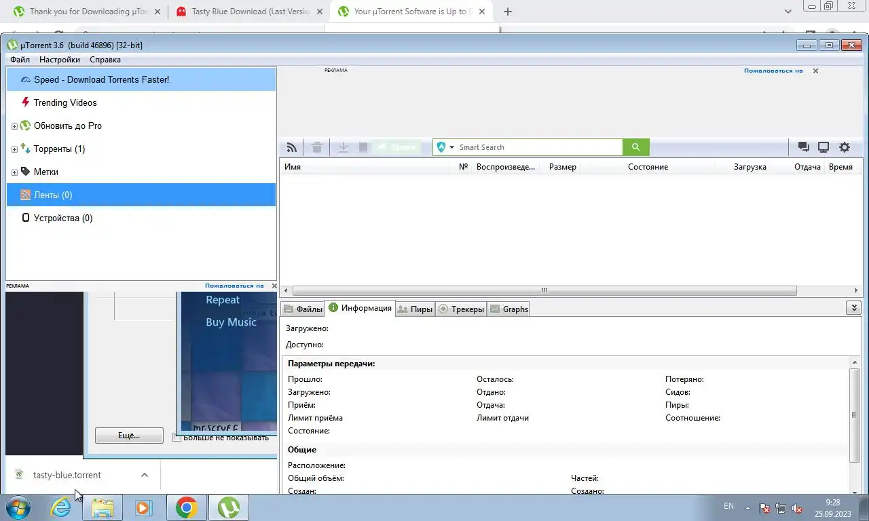
Task: Click the torrent list horizontal scrollbar thumb
Action: point(544,291)
